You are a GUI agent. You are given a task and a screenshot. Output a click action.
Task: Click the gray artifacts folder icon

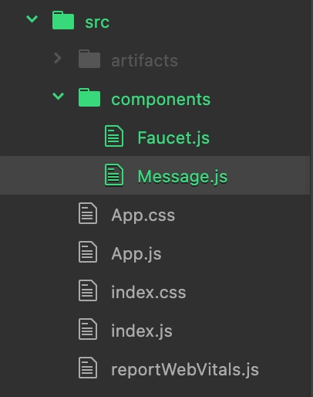point(89,59)
